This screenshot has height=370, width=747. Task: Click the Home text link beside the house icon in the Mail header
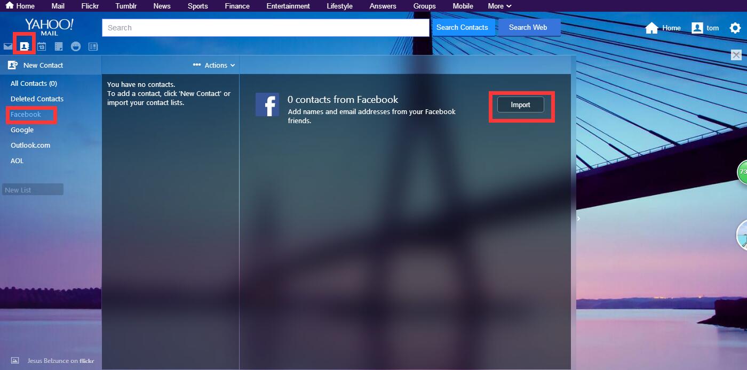tap(671, 28)
